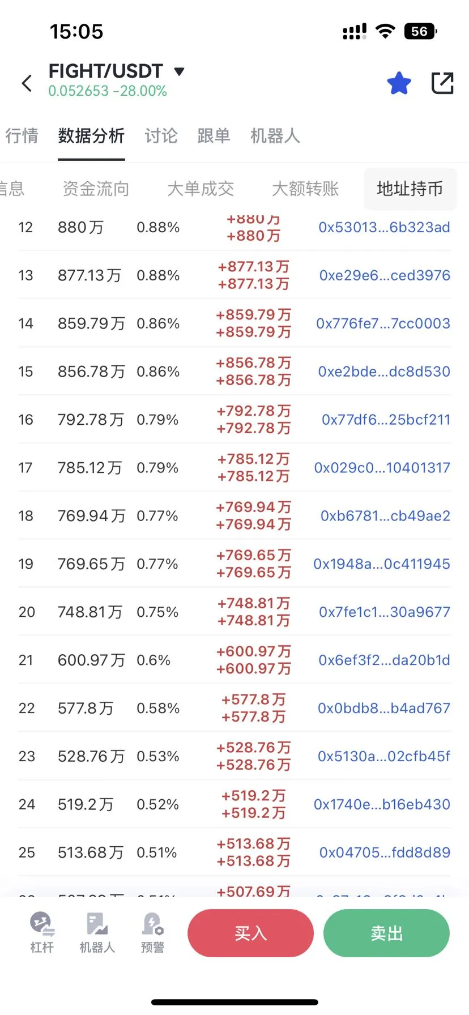Switch to the 讨论 tab

(x=161, y=136)
